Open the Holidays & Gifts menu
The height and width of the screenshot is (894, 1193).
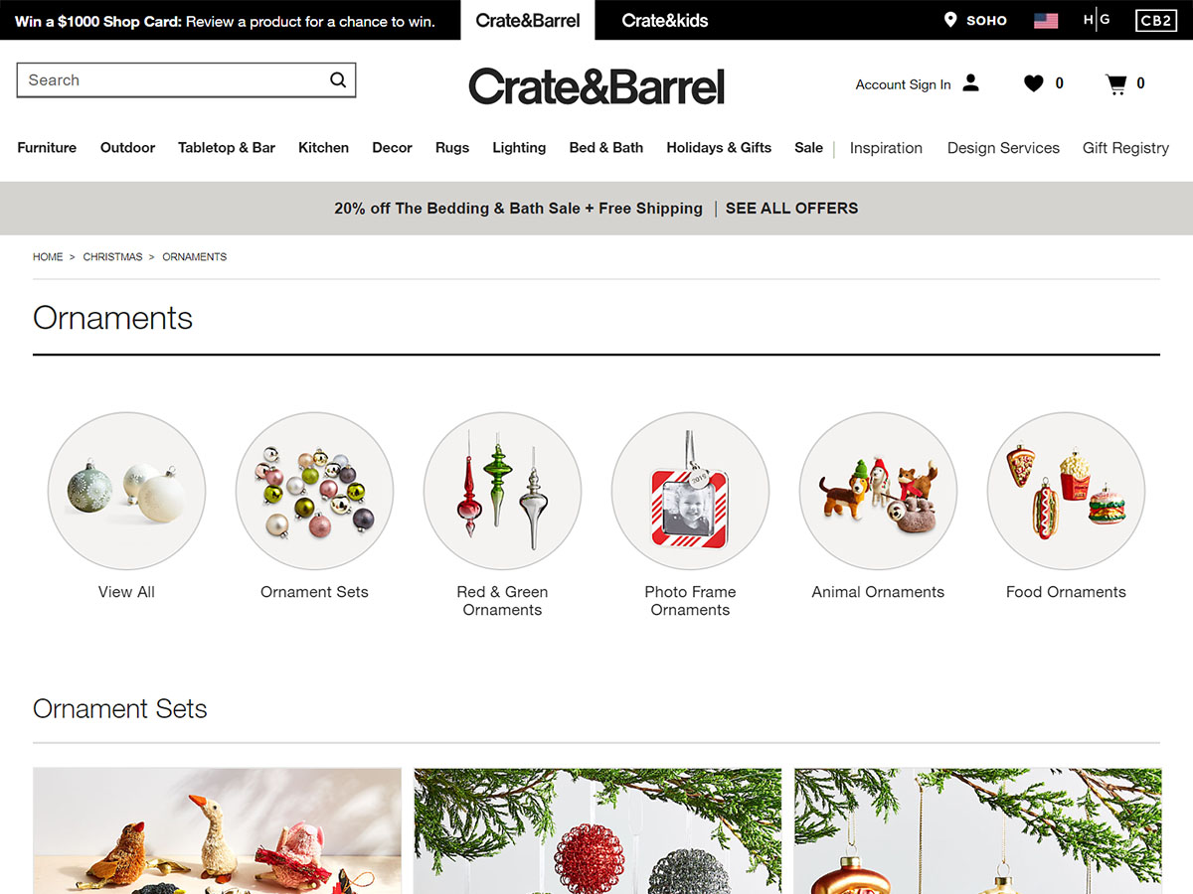pyautogui.click(x=719, y=147)
